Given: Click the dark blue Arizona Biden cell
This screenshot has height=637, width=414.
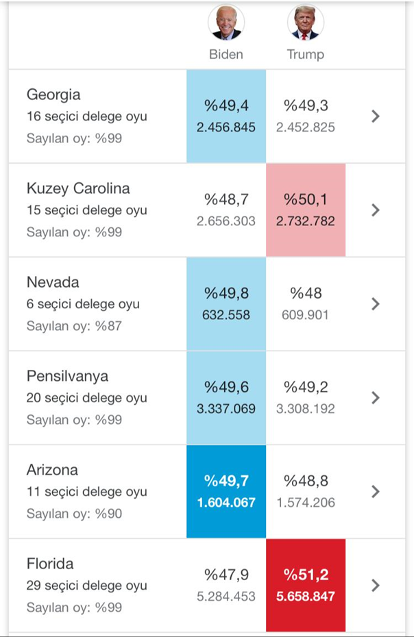Looking at the screenshot, I should pos(226,492).
